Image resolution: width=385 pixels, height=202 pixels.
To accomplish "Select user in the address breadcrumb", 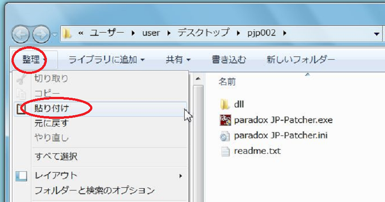I will tap(151, 33).
